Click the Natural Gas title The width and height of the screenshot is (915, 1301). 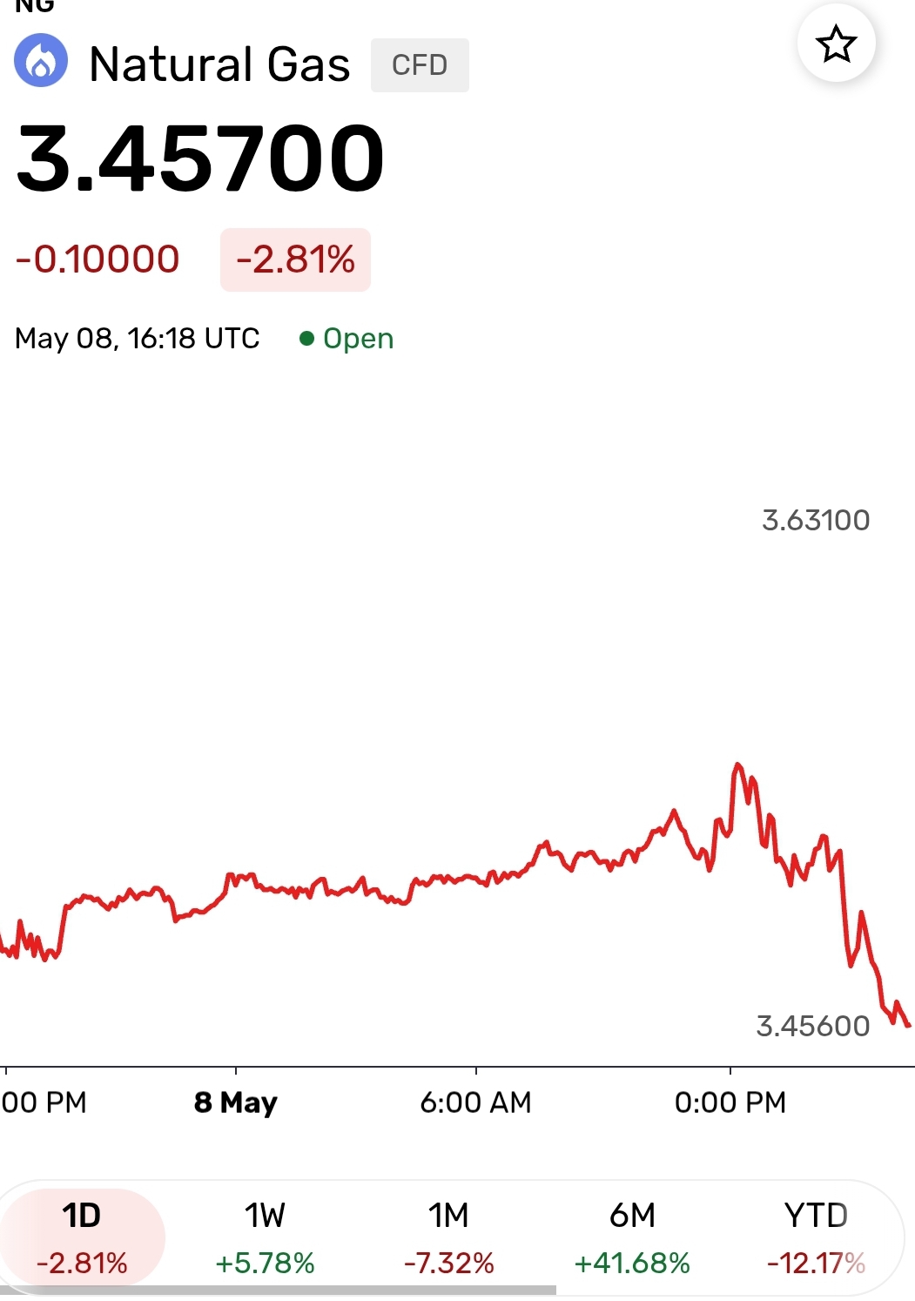[x=219, y=64]
